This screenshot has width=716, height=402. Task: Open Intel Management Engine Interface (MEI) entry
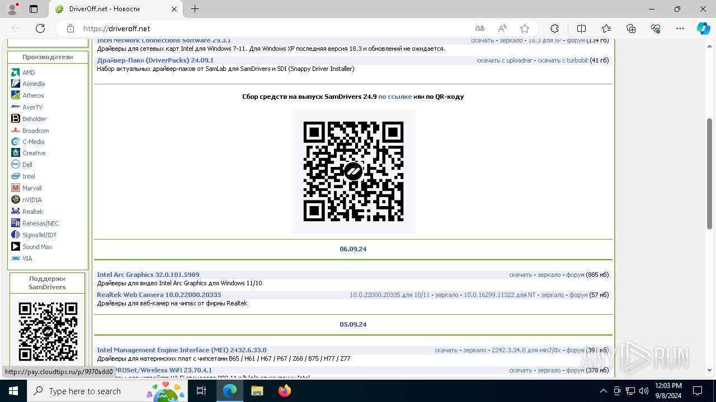(x=182, y=350)
